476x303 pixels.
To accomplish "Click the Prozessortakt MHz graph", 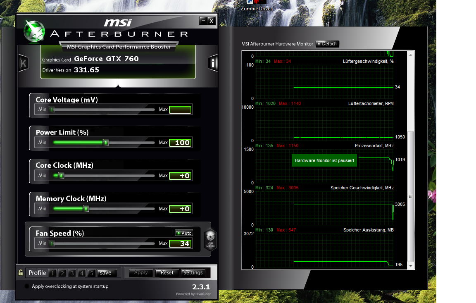I will (324, 166).
